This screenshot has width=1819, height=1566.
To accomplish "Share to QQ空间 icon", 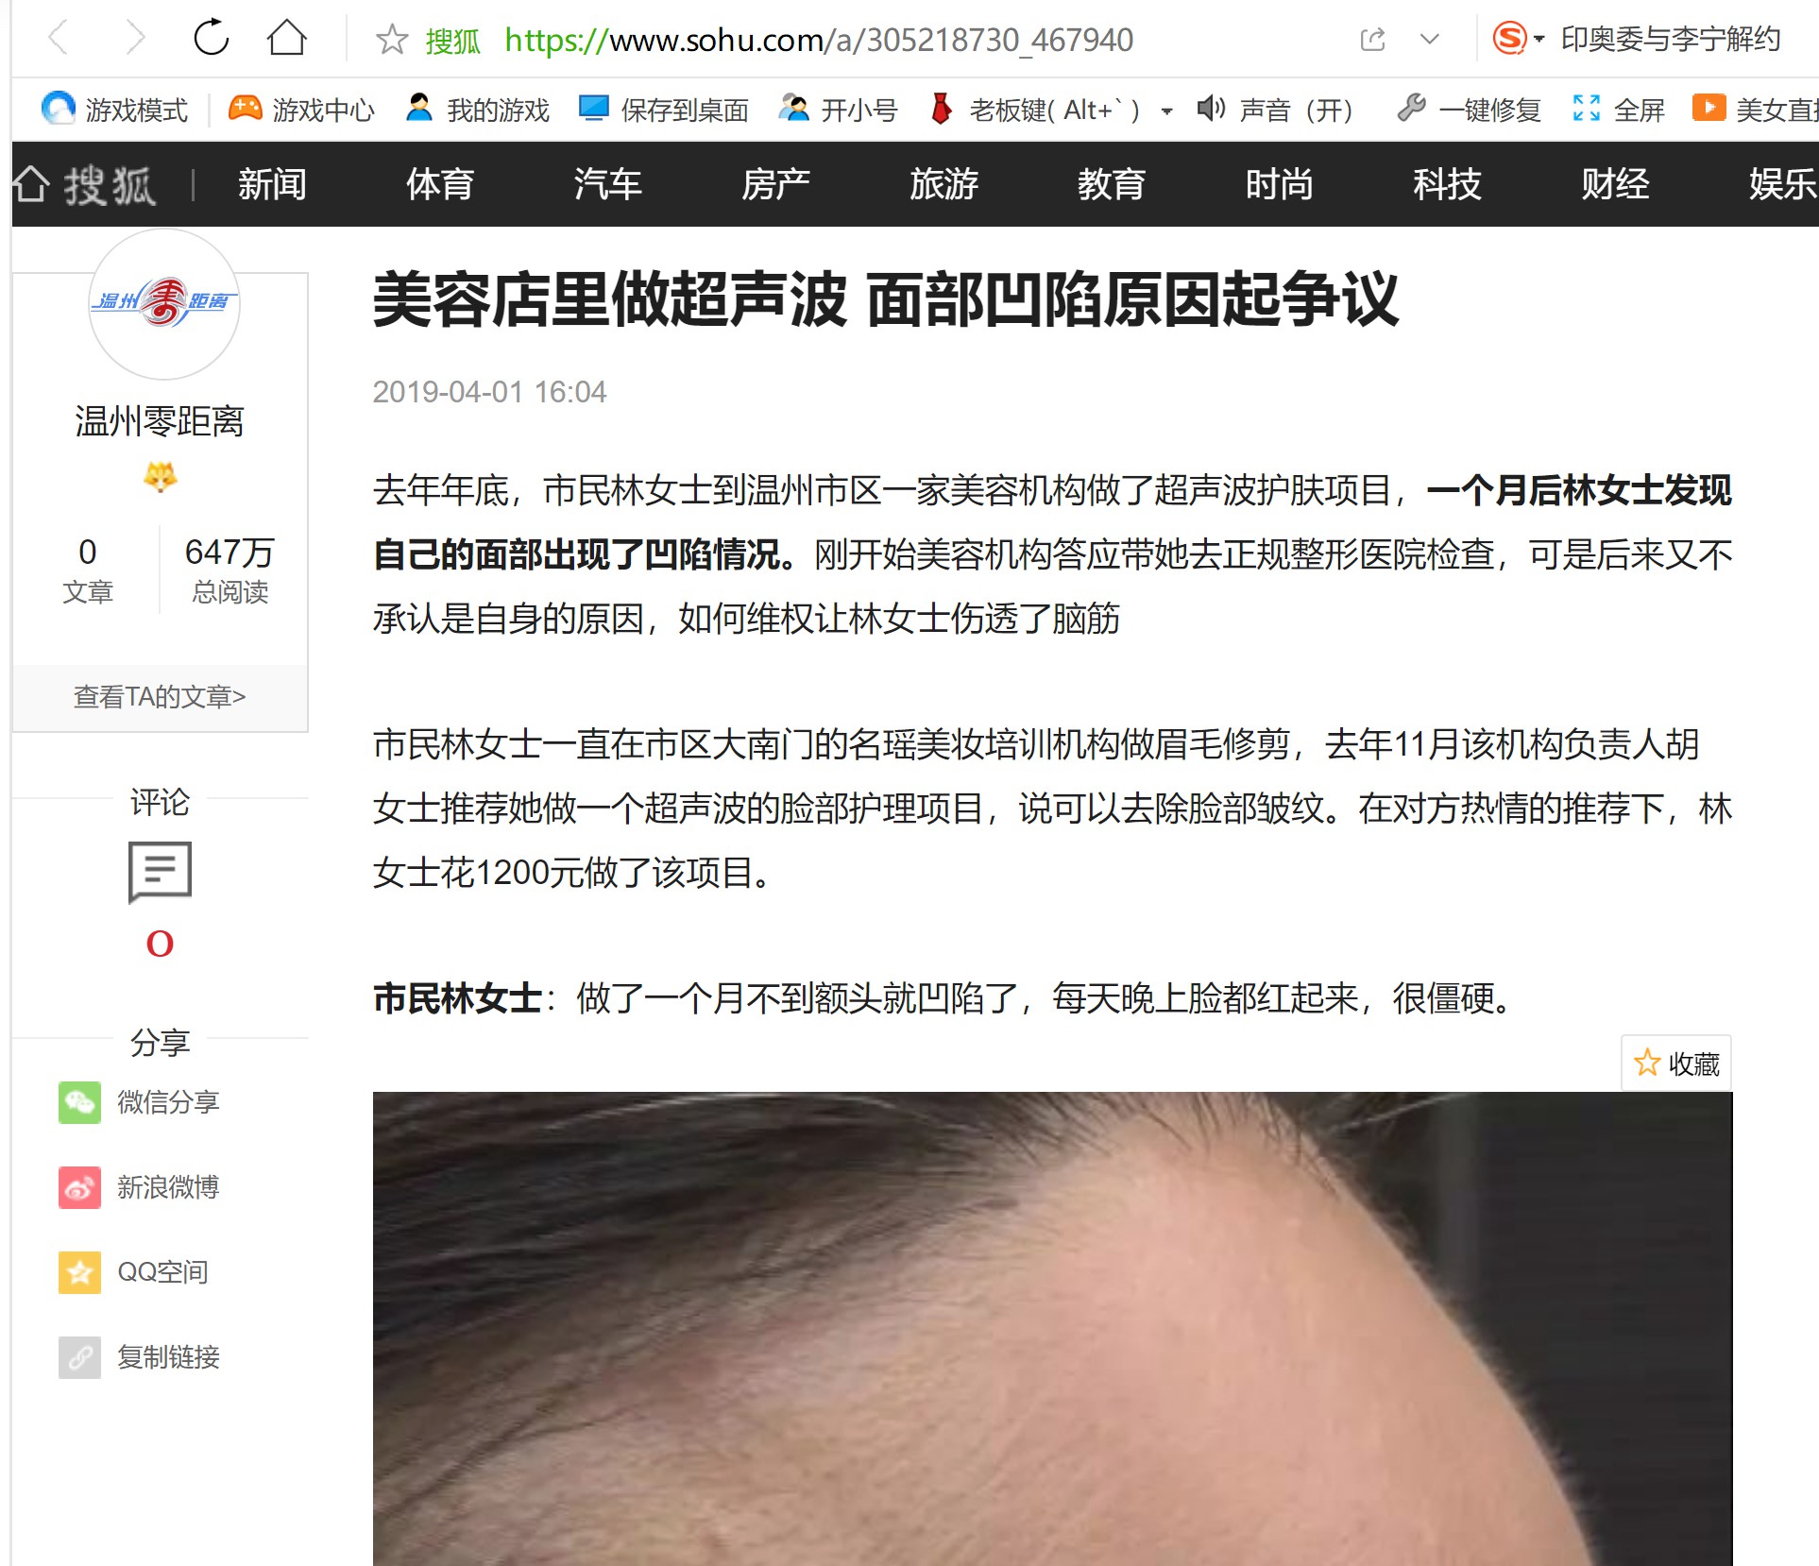I will pos(79,1272).
